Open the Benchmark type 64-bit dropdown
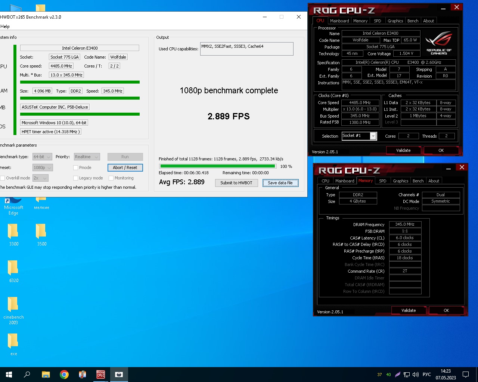 42,157
